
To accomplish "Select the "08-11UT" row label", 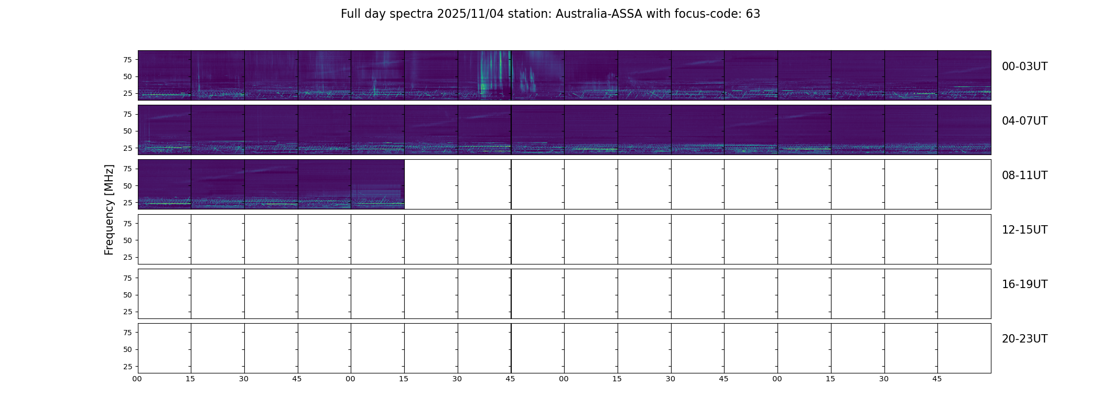I will [x=1024, y=175].
